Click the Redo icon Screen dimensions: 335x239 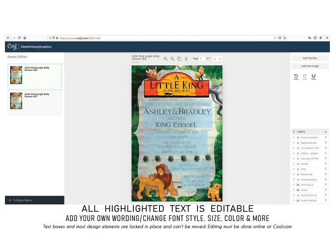click(305, 77)
